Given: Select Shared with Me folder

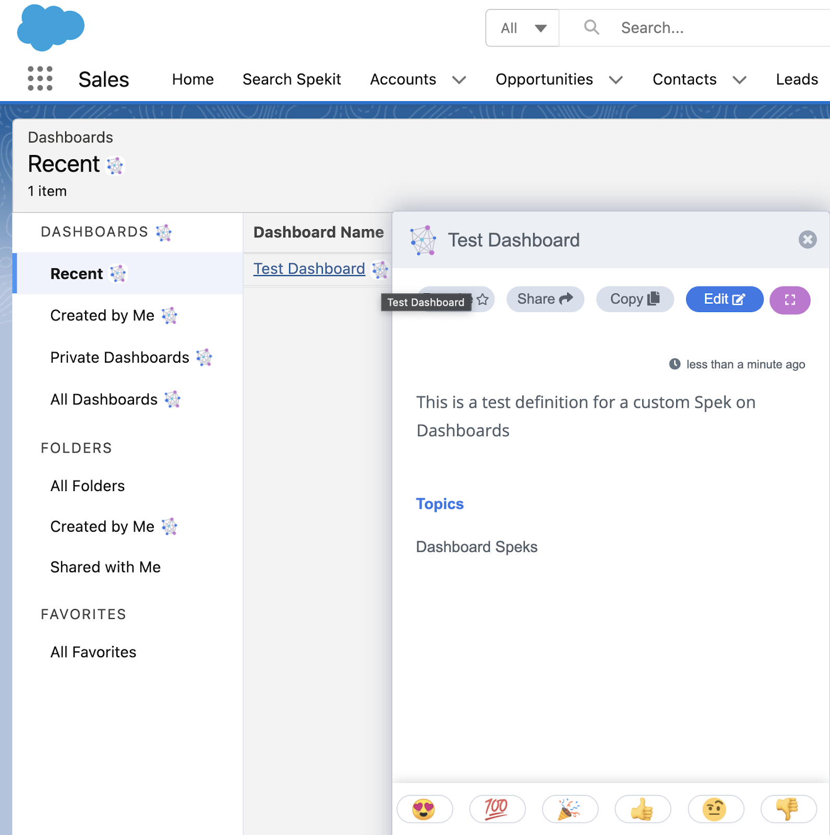Looking at the screenshot, I should pos(105,567).
